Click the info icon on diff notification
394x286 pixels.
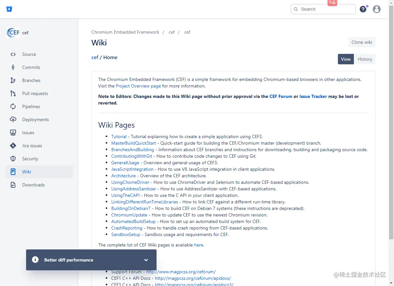35,260
